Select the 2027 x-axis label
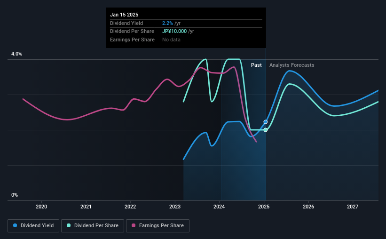This screenshot has height=239, width=386. tap(353, 207)
